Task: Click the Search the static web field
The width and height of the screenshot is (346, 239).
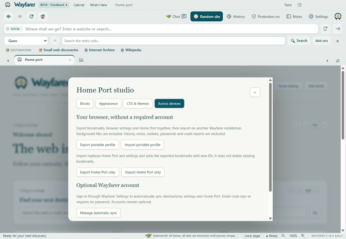Action: coord(173,41)
